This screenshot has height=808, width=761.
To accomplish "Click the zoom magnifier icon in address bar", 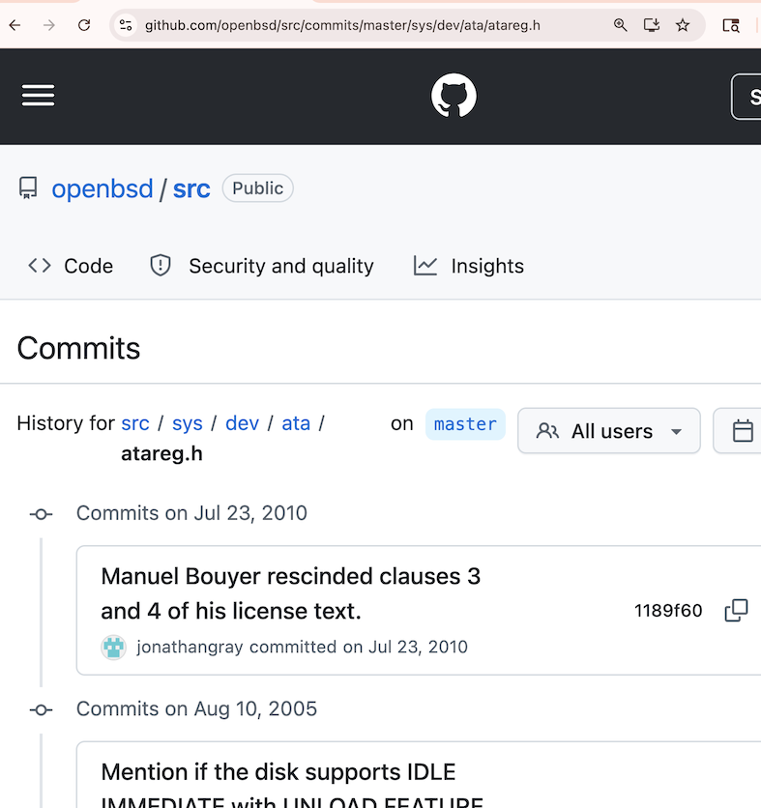I will (620, 25).
